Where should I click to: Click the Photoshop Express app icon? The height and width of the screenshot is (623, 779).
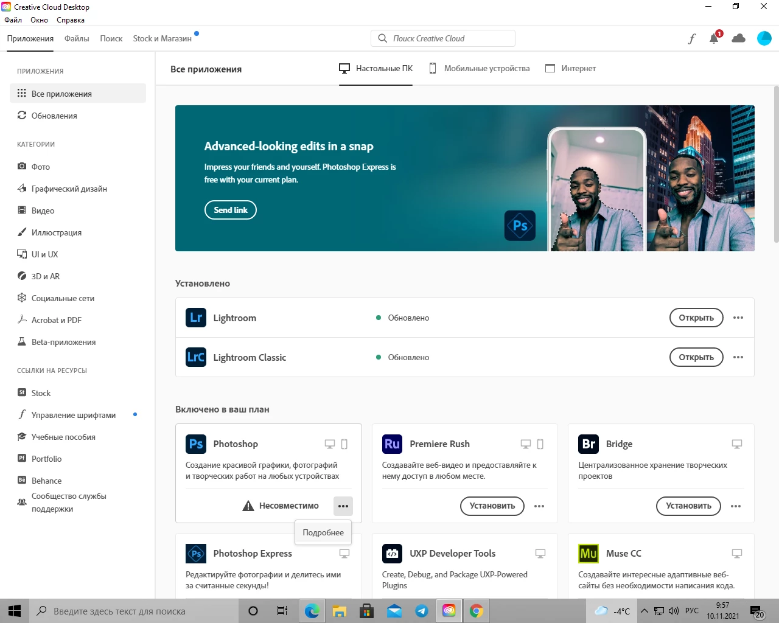coord(196,554)
